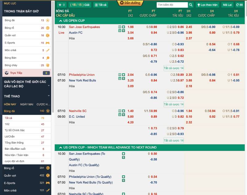The image size is (247, 195).
Task: Bet Austin FC FT 1X2 odds 3.54
Action: click(x=131, y=33)
